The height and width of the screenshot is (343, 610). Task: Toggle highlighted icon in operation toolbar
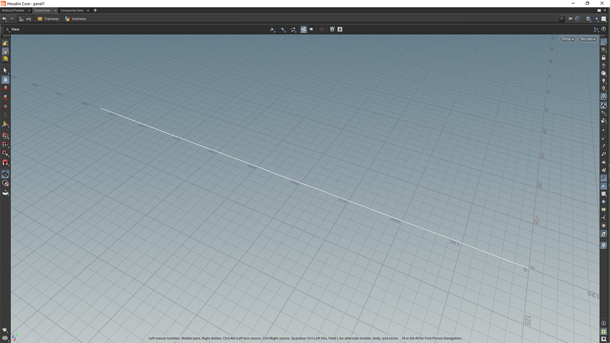[304, 29]
